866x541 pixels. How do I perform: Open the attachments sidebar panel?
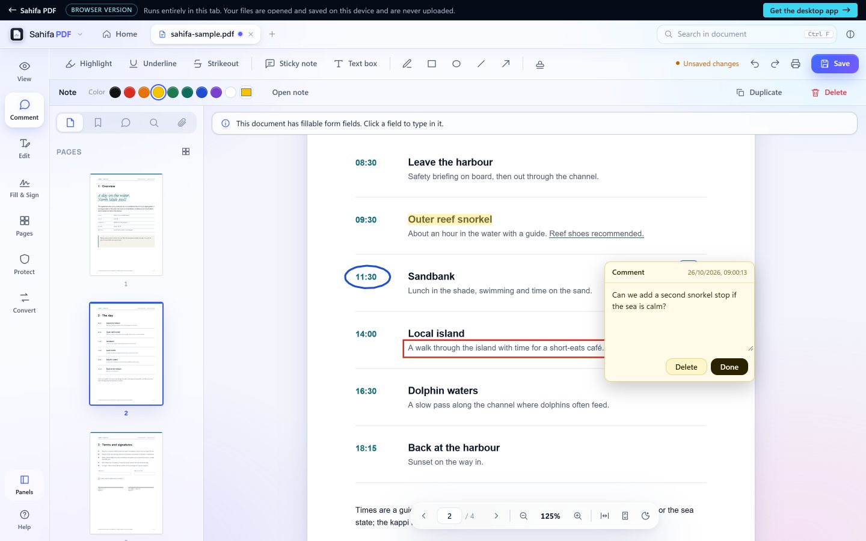click(182, 123)
